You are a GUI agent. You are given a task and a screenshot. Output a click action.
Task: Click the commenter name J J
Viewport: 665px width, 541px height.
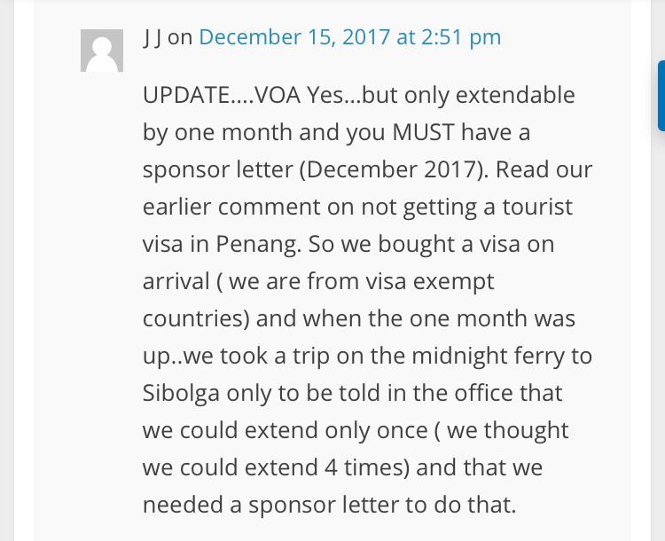153,37
